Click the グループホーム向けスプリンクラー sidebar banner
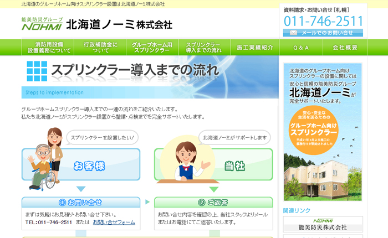388x238 pixels. (x=323, y=132)
